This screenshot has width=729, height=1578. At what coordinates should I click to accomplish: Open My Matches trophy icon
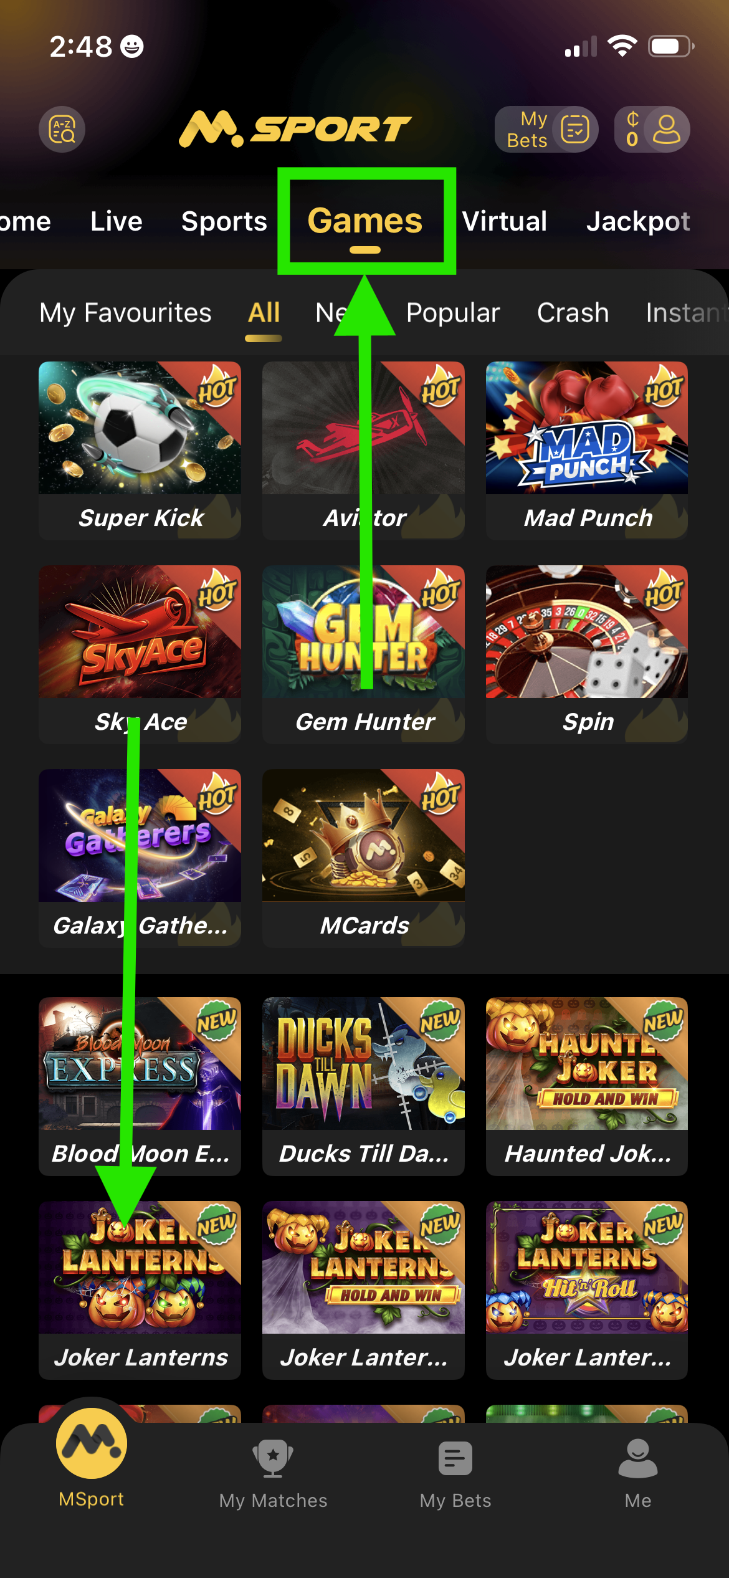tap(273, 1458)
